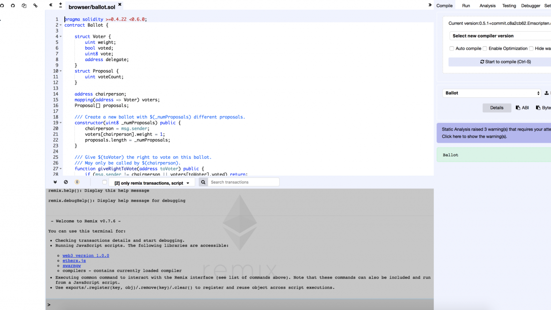Click 'address chairperson;' code line
Viewport: 551px width, 310px height.
pos(100,94)
